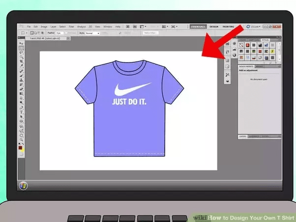Select the Eyedropper tool
This screenshot has width=296, height=222.
click(x=21, y=66)
